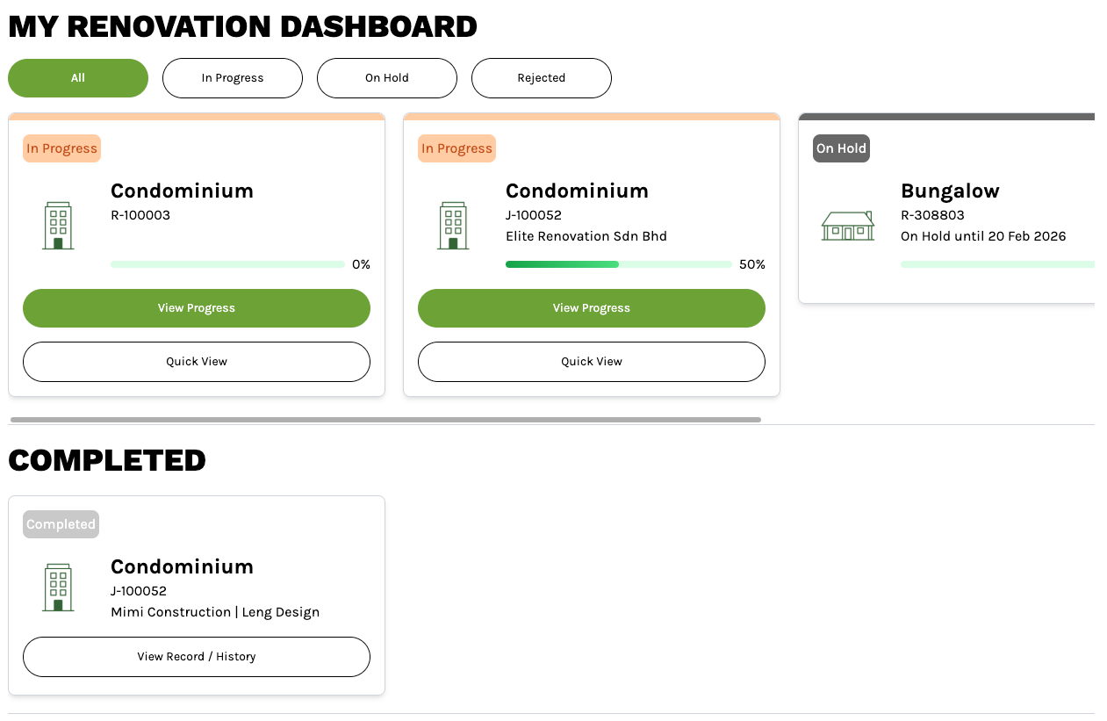Click In Progress badge on Elite Renovation card
This screenshot has height=721, width=1107.
click(456, 148)
